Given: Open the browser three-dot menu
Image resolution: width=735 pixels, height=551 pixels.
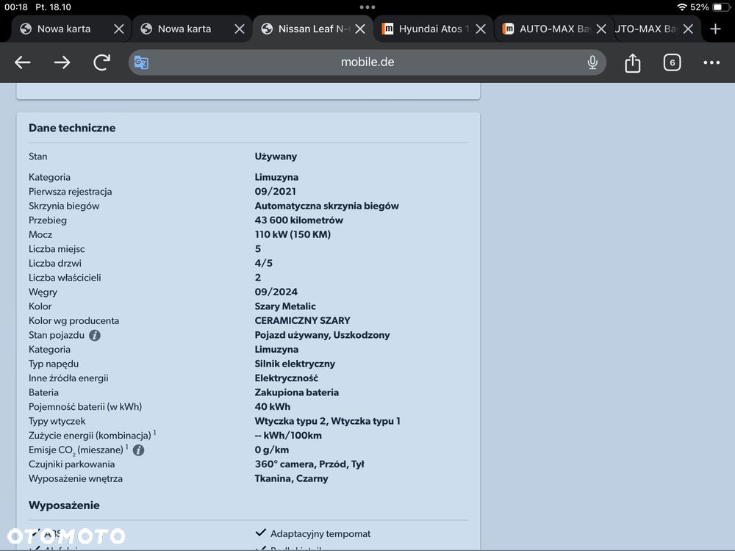Looking at the screenshot, I should pos(711,62).
